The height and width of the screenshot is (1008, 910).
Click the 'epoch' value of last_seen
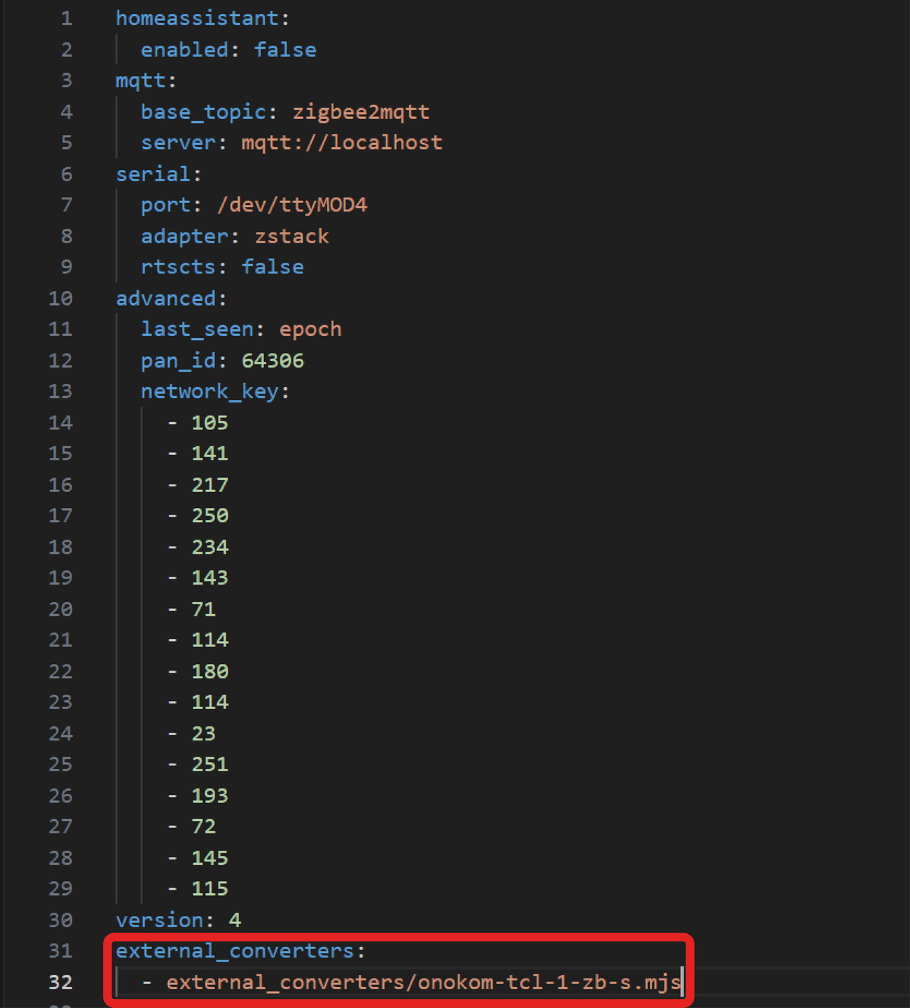click(310, 329)
